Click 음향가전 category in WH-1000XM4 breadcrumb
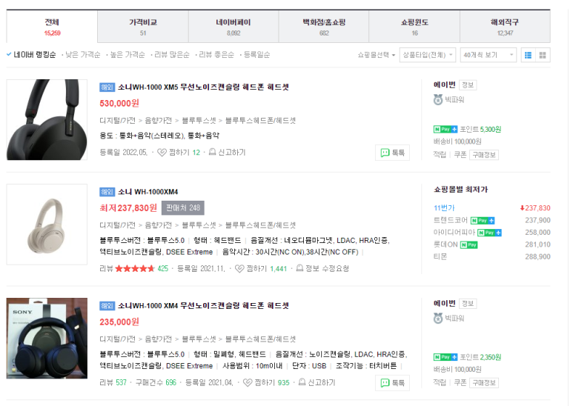The width and height of the screenshot is (573, 406). [158, 225]
